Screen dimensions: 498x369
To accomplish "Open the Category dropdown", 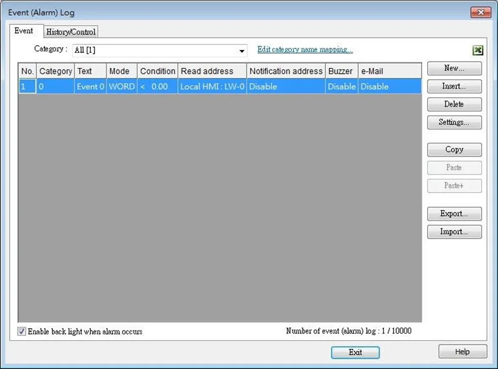I will tap(160, 50).
